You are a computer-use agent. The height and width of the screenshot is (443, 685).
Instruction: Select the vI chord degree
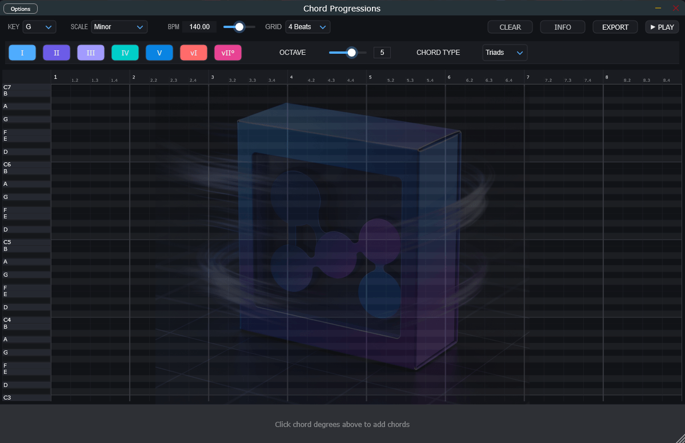click(x=193, y=52)
